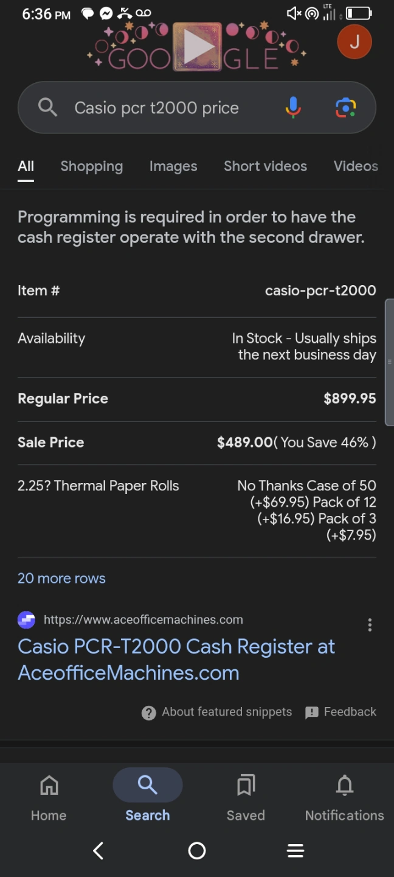Tap the About featured snippets help icon
Viewport: 394px width, 877px height.
click(148, 713)
